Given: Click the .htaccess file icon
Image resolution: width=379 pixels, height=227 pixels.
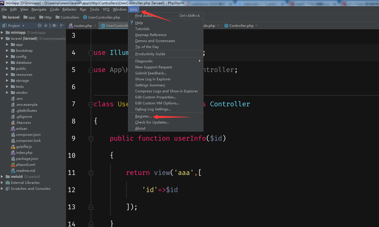Looking at the screenshot, I should click(x=13, y=123).
